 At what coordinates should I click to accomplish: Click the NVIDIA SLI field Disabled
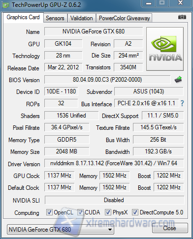[114, 200]
